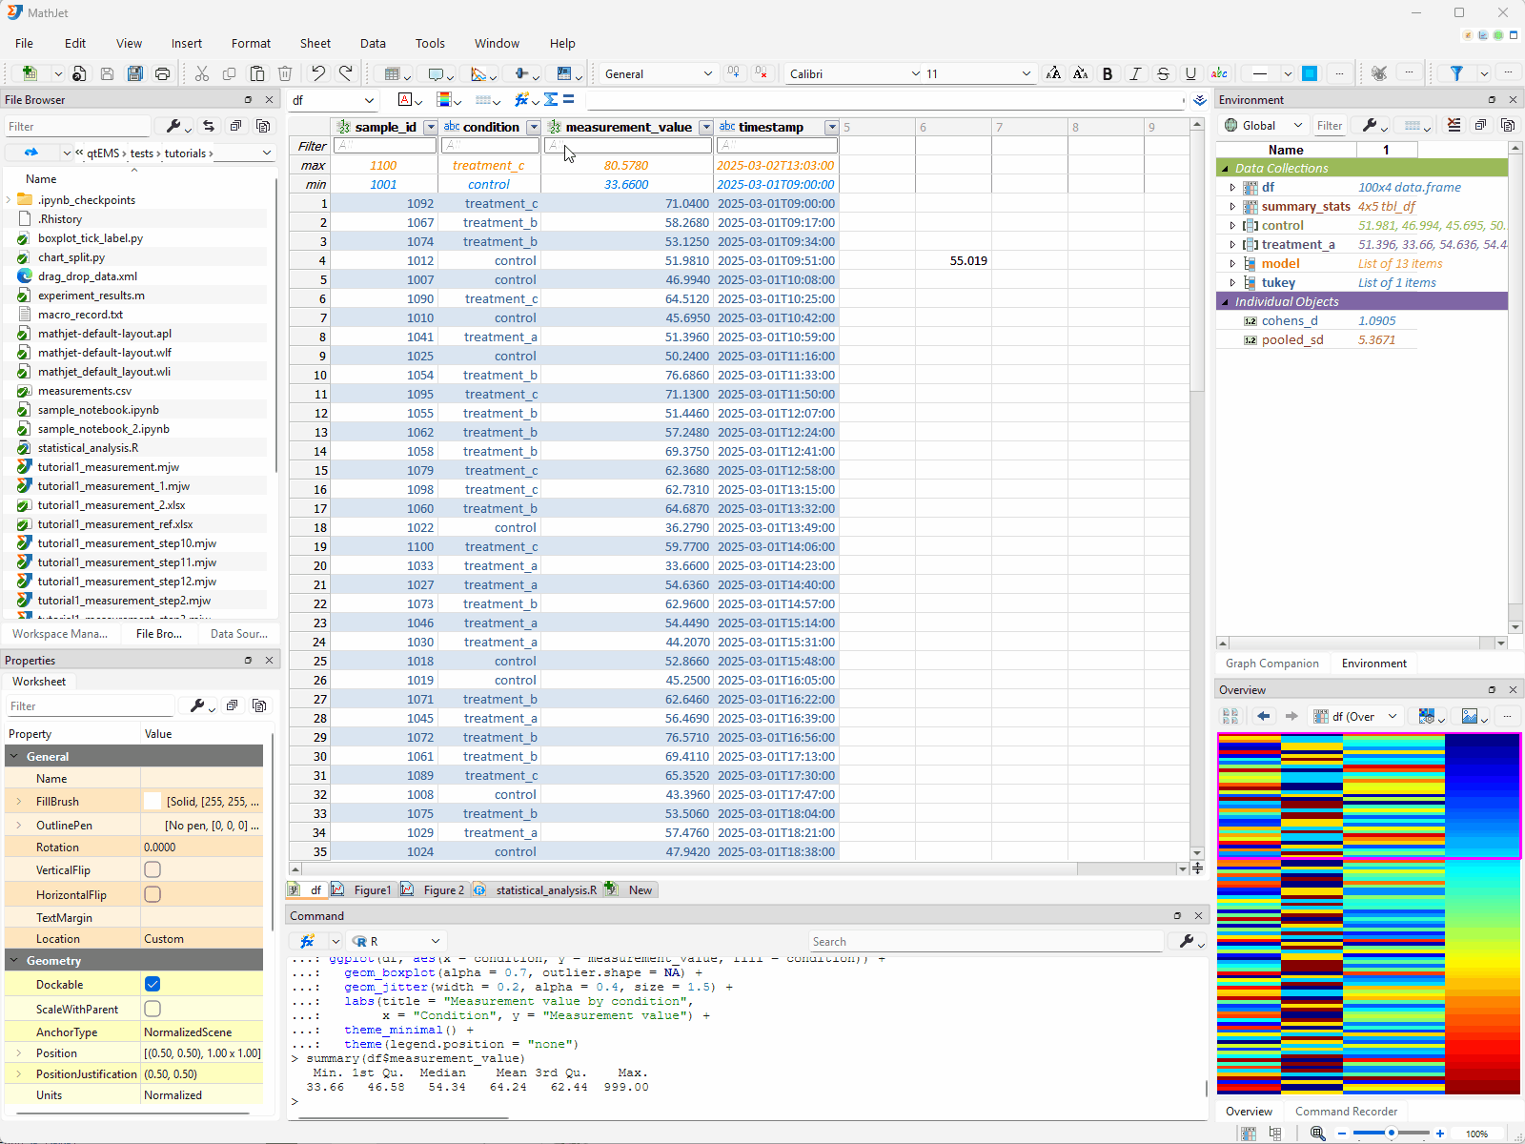The height and width of the screenshot is (1144, 1525).
Task: Toggle the HorizontalFlip checkbox
Action: pyautogui.click(x=152, y=894)
